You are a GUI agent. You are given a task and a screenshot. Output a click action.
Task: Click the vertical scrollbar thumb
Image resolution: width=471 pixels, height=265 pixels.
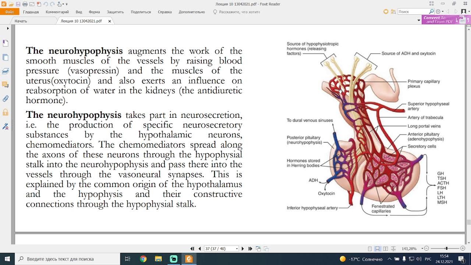pos(468,222)
